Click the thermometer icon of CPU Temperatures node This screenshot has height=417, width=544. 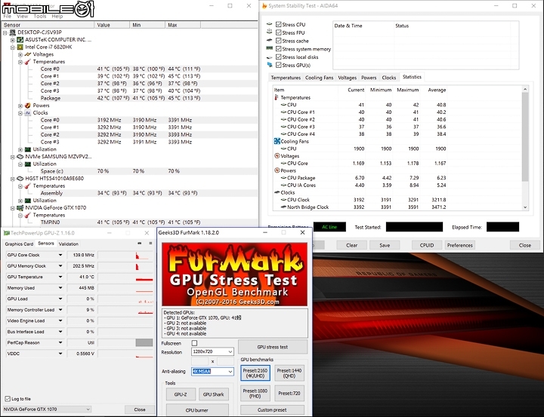(x=28, y=62)
